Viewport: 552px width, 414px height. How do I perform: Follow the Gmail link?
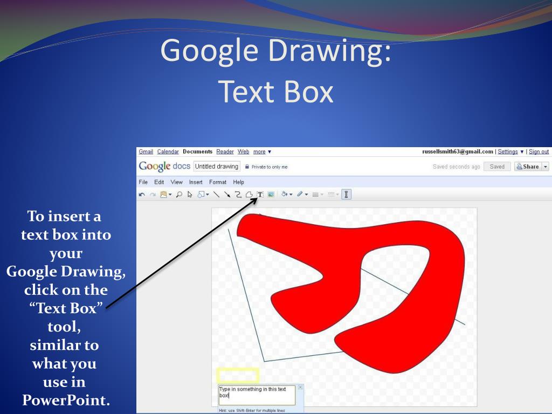(x=146, y=151)
